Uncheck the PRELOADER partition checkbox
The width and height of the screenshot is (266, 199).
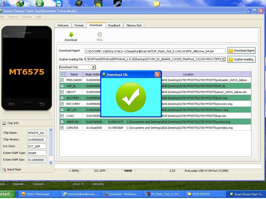pyautogui.click(x=62, y=80)
